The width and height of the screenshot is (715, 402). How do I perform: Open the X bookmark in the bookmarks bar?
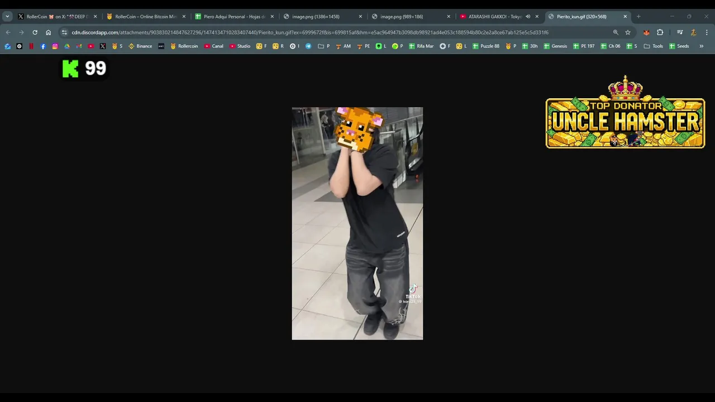coord(103,46)
